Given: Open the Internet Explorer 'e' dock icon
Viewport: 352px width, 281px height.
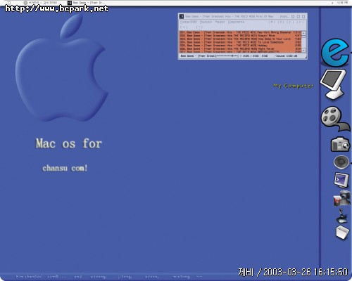Looking at the screenshot, I should pos(335,52).
